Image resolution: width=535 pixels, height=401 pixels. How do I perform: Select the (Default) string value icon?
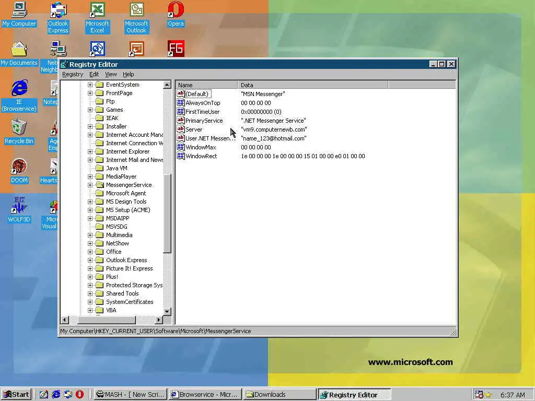coord(180,94)
